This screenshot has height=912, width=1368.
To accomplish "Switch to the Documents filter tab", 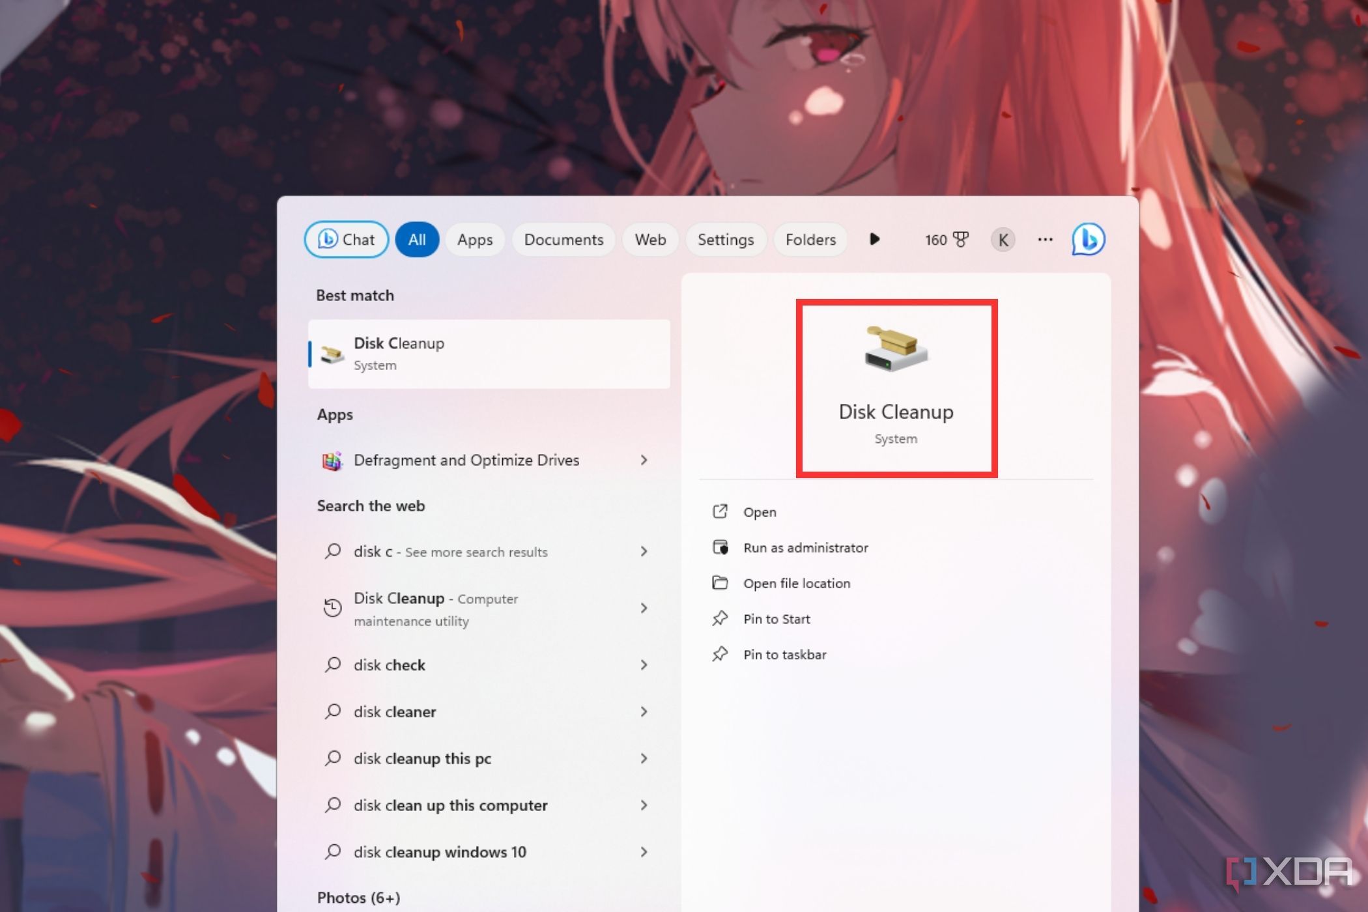I will pos(563,239).
